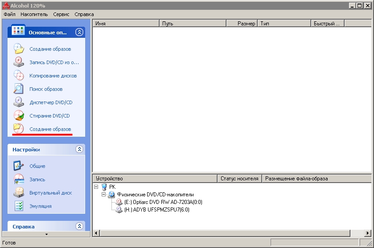
Task: Click the Настройки panel title
Action: click(26, 150)
